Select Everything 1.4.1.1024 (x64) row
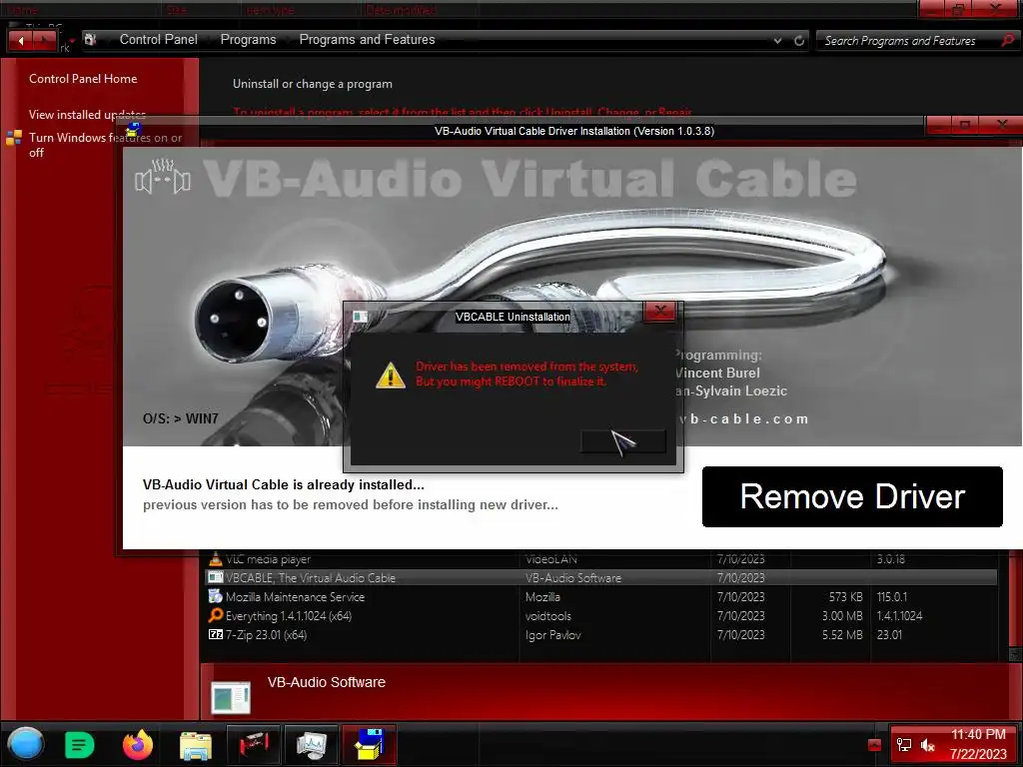The image size is (1023, 767). point(600,615)
